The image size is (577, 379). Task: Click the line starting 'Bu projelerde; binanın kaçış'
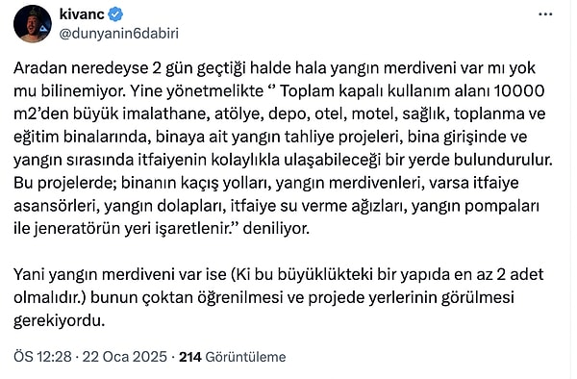(266, 183)
